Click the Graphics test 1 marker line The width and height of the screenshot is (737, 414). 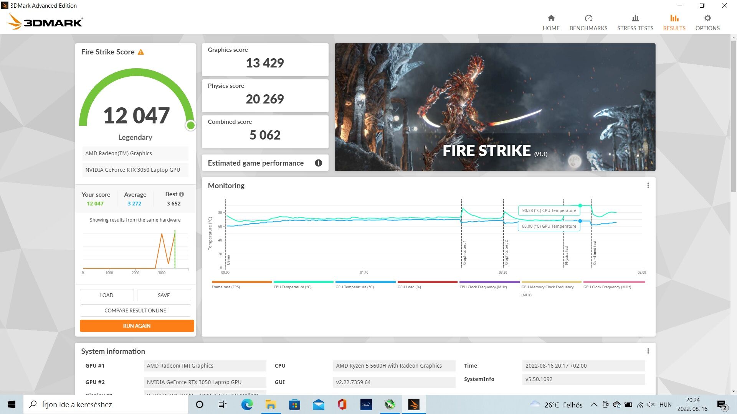461,233
